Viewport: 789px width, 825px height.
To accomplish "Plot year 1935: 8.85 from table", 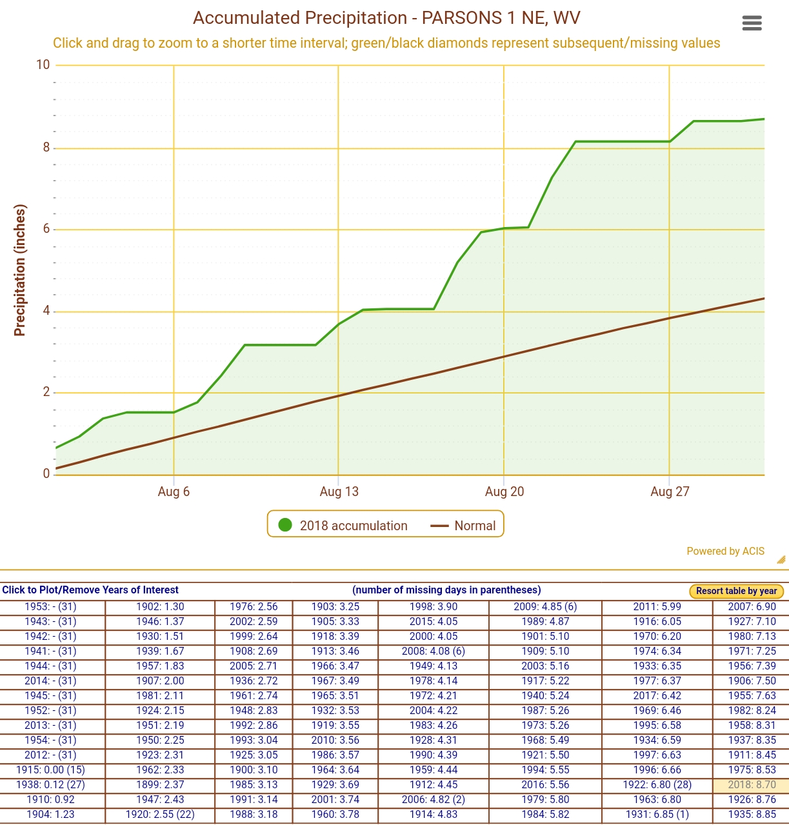I will pos(752,815).
